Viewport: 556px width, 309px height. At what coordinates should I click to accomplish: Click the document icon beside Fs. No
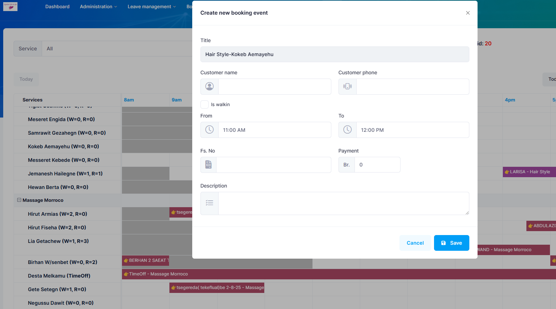(x=209, y=165)
